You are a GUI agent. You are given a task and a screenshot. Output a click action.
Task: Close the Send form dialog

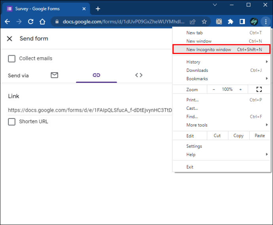point(9,39)
